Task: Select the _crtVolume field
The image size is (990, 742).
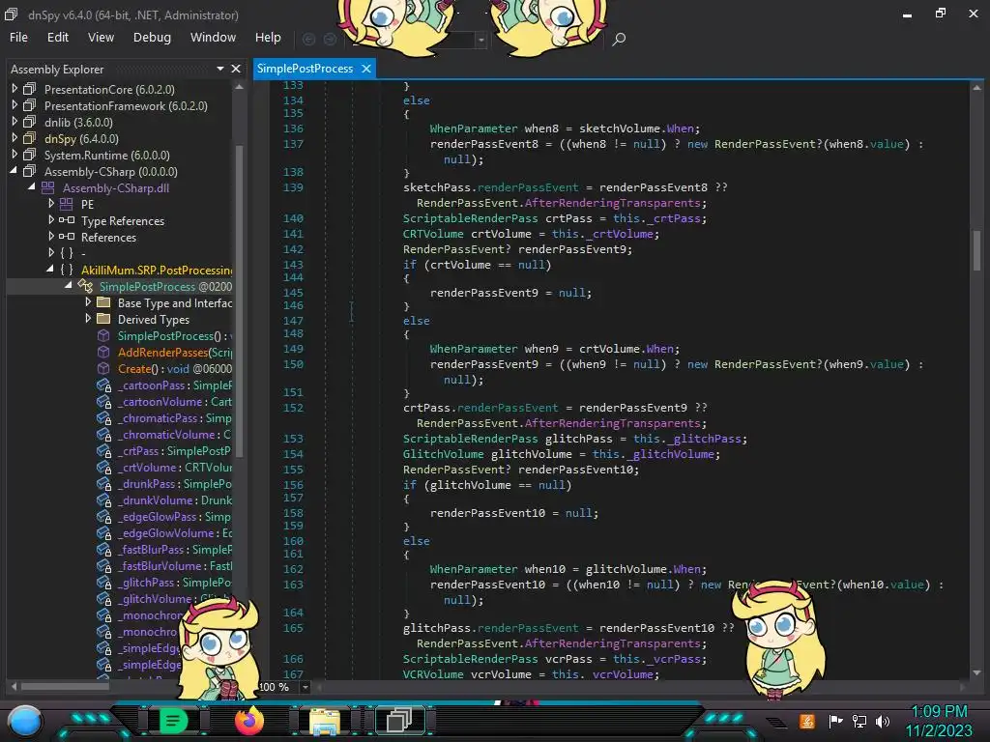Action: 174,467
